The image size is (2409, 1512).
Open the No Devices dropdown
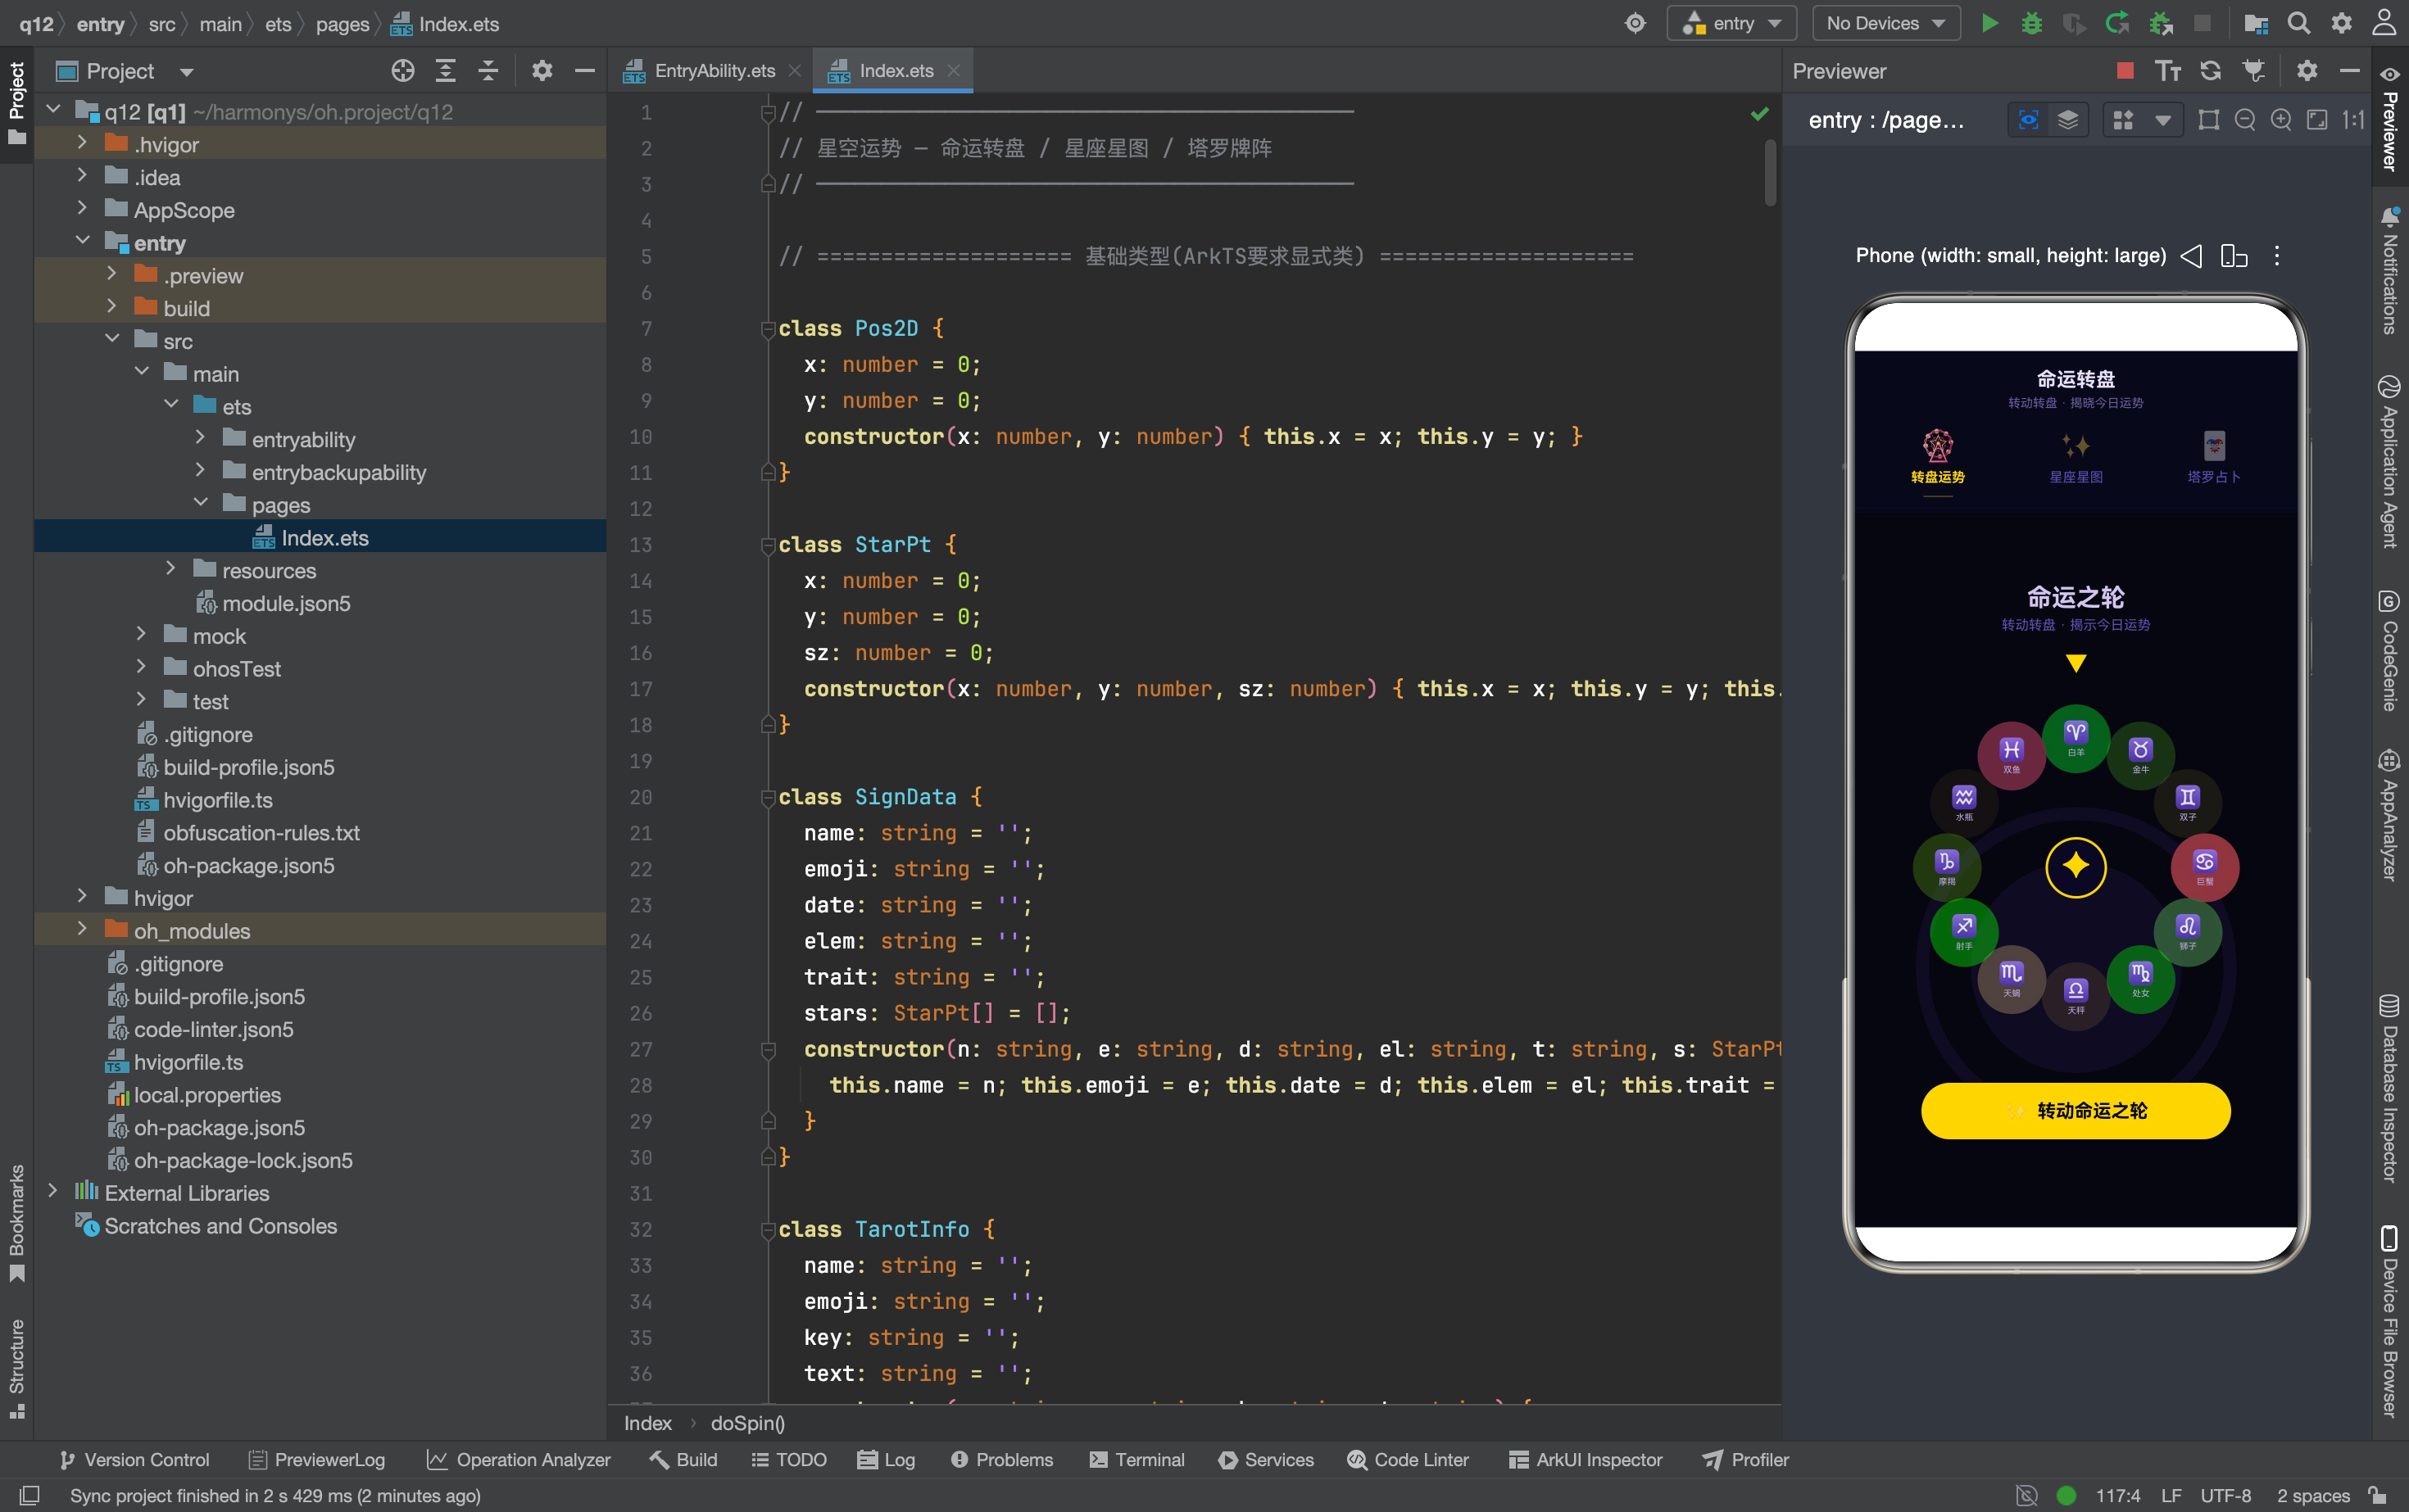point(1885,23)
